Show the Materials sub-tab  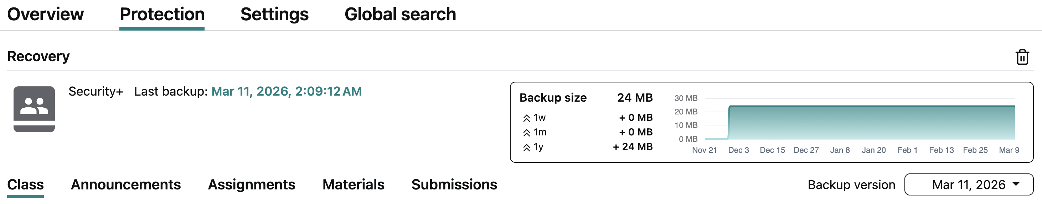(x=353, y=185)
